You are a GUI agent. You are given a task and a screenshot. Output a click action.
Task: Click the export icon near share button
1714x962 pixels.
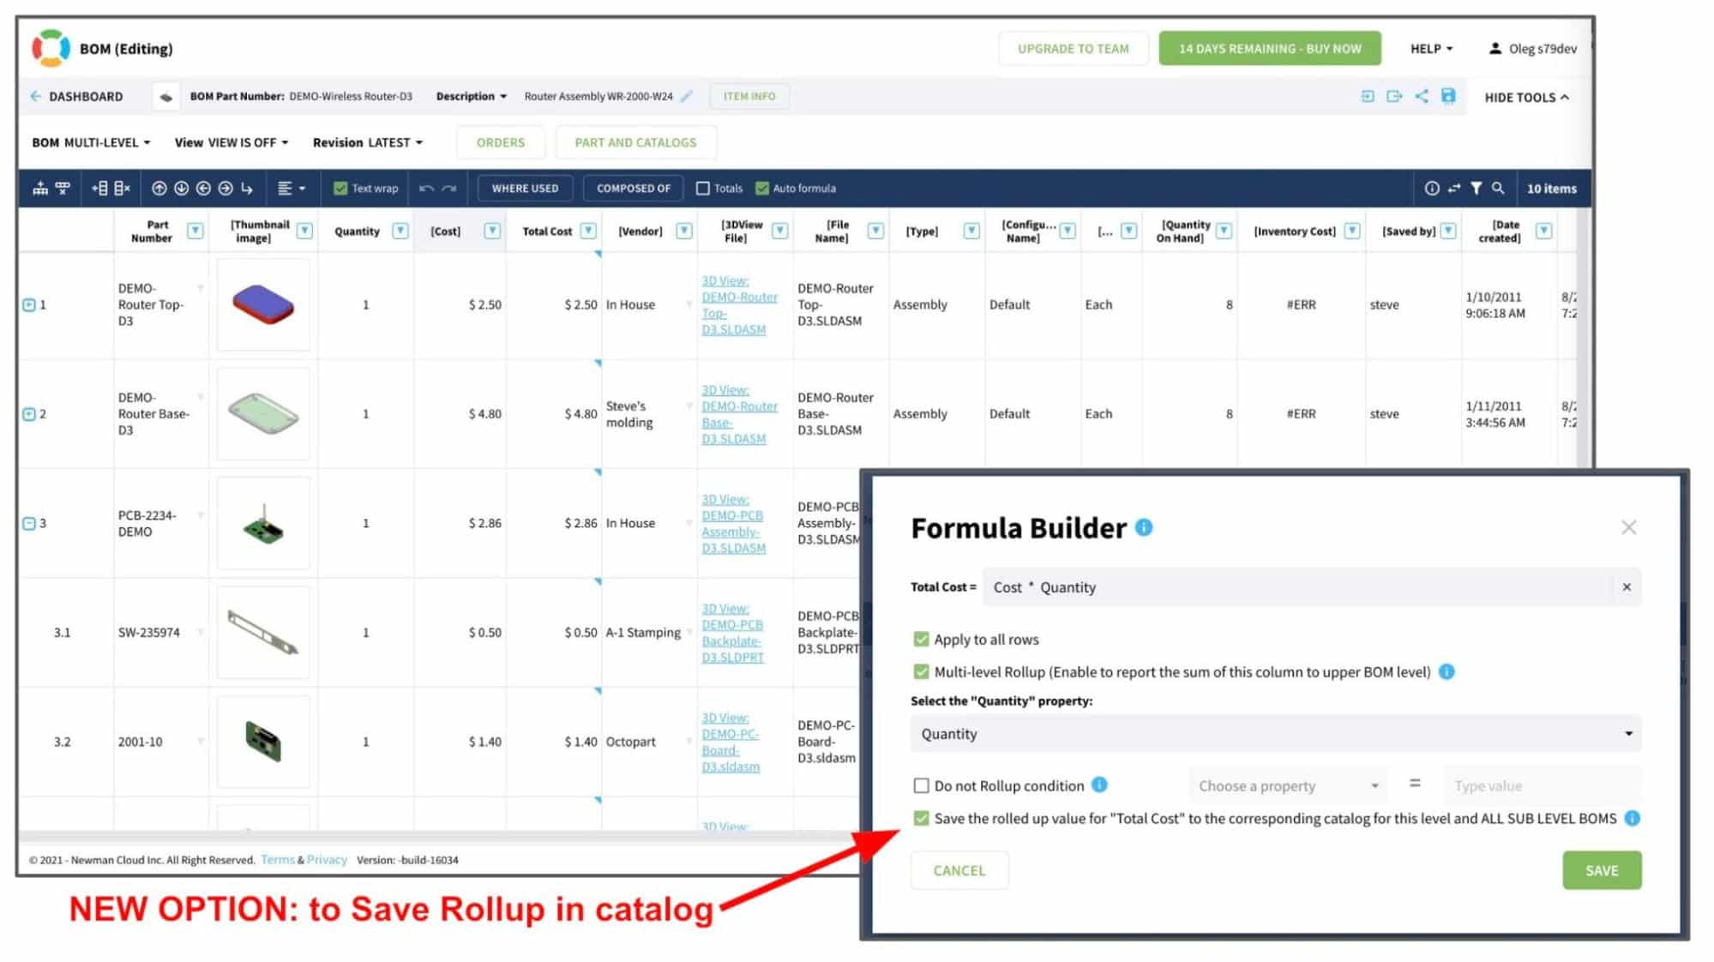[x=1398, y=95]
